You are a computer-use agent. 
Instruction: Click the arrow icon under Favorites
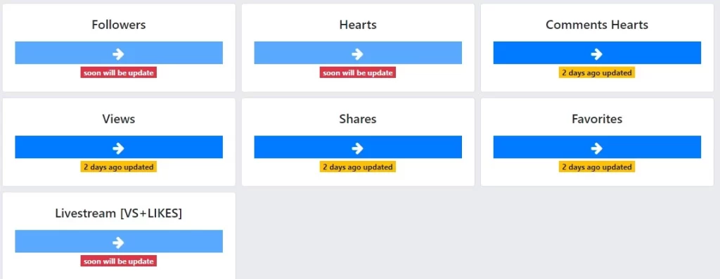597,148
